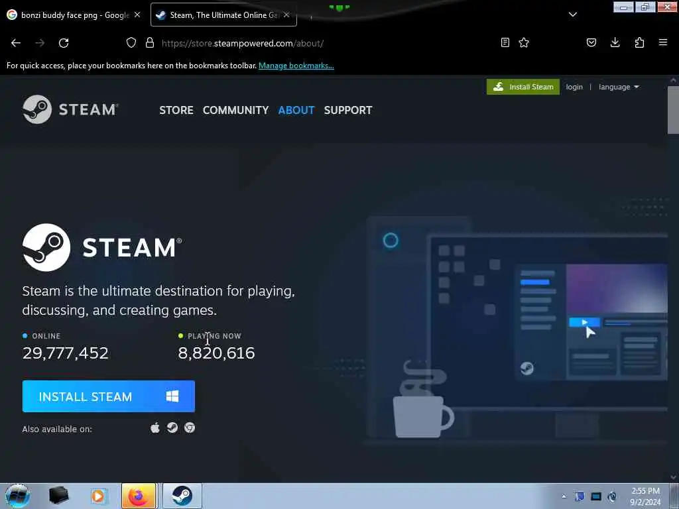The image size is (679, 509).
Task: Select the Steam, The Ultimate Online tab
Action: click(224, 15)
